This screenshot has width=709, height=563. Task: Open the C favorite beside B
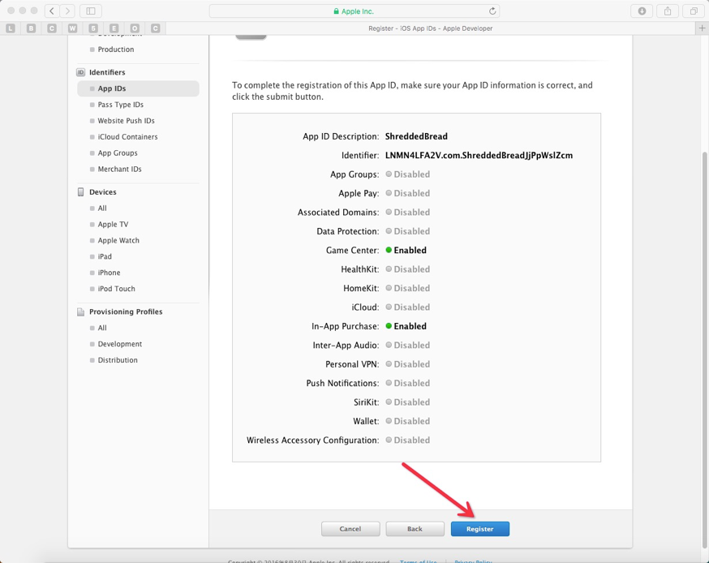pyautogui.click(x=52, y=28)
